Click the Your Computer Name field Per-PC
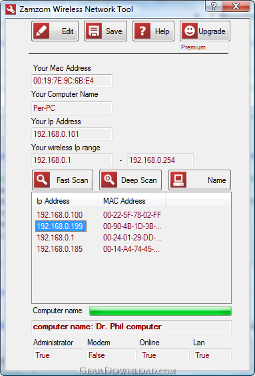This screenshot has height=376, width=255. [72, 108]
